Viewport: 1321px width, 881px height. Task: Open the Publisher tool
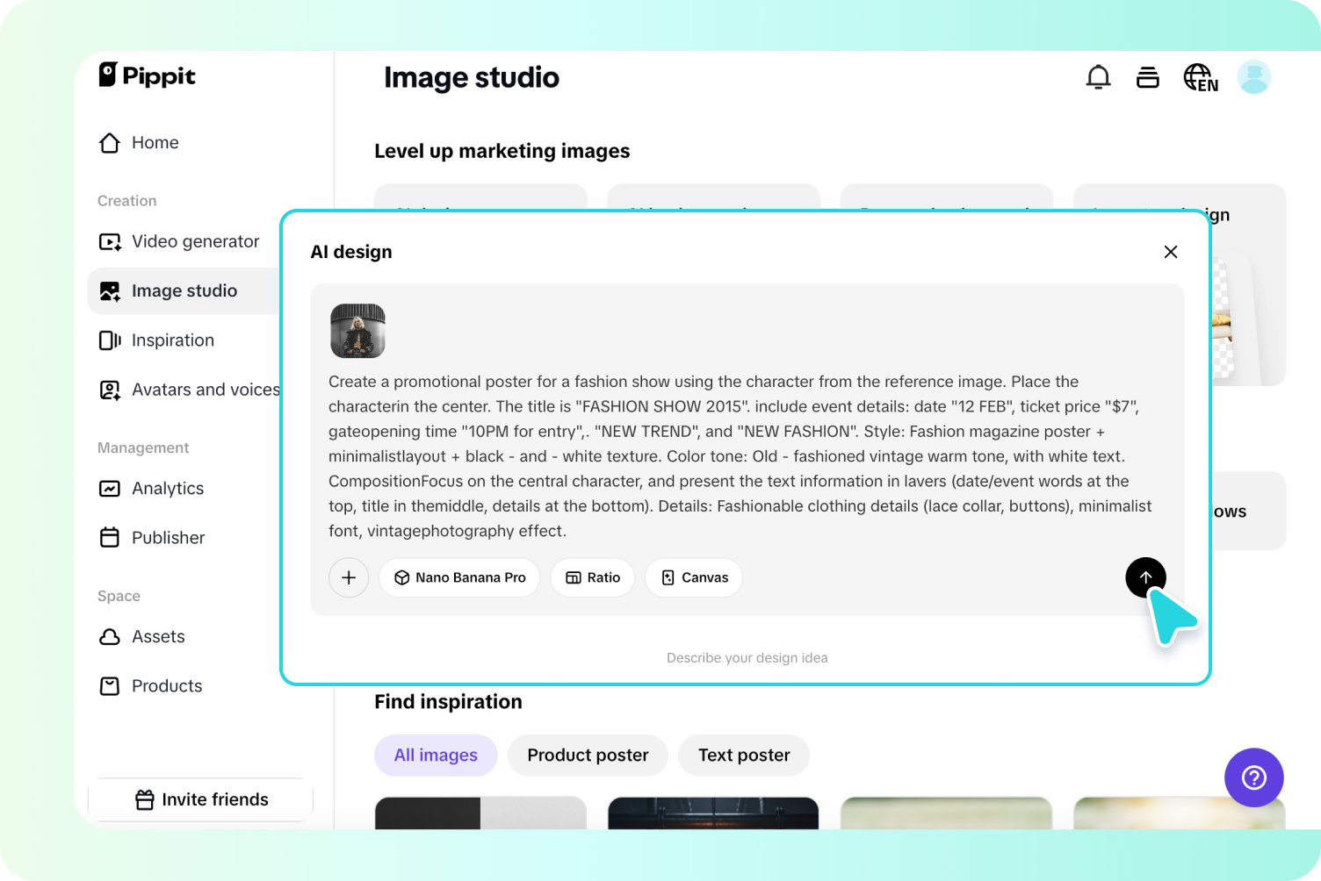click(168, 537)
